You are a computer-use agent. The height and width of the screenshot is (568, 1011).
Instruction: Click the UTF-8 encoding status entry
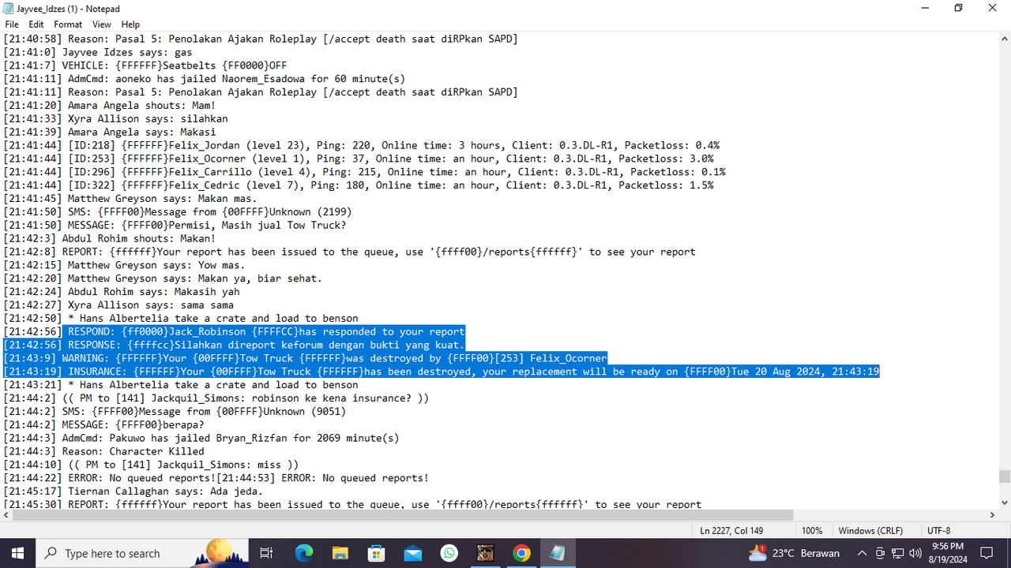point(939,531)
